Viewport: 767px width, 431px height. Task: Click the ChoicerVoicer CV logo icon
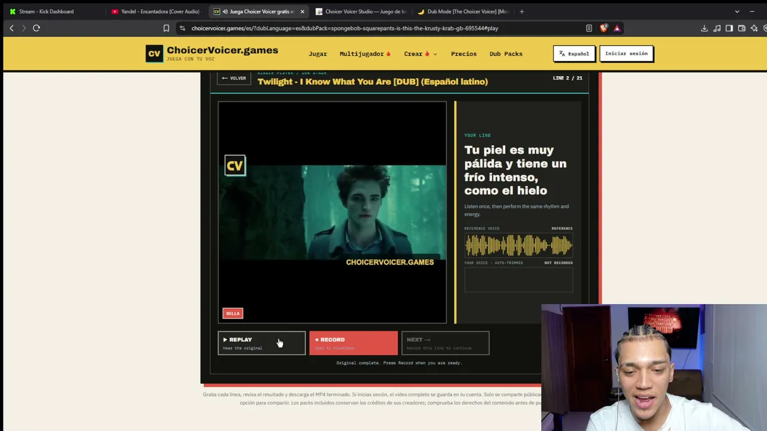[x=154, y=54]
